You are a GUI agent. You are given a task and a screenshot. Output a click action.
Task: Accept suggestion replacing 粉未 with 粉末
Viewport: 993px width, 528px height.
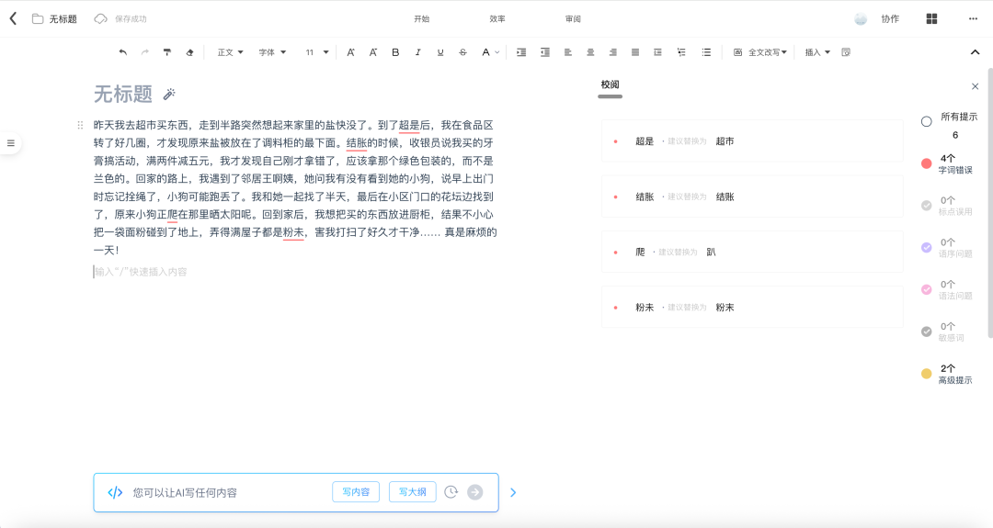coord(752,308)
